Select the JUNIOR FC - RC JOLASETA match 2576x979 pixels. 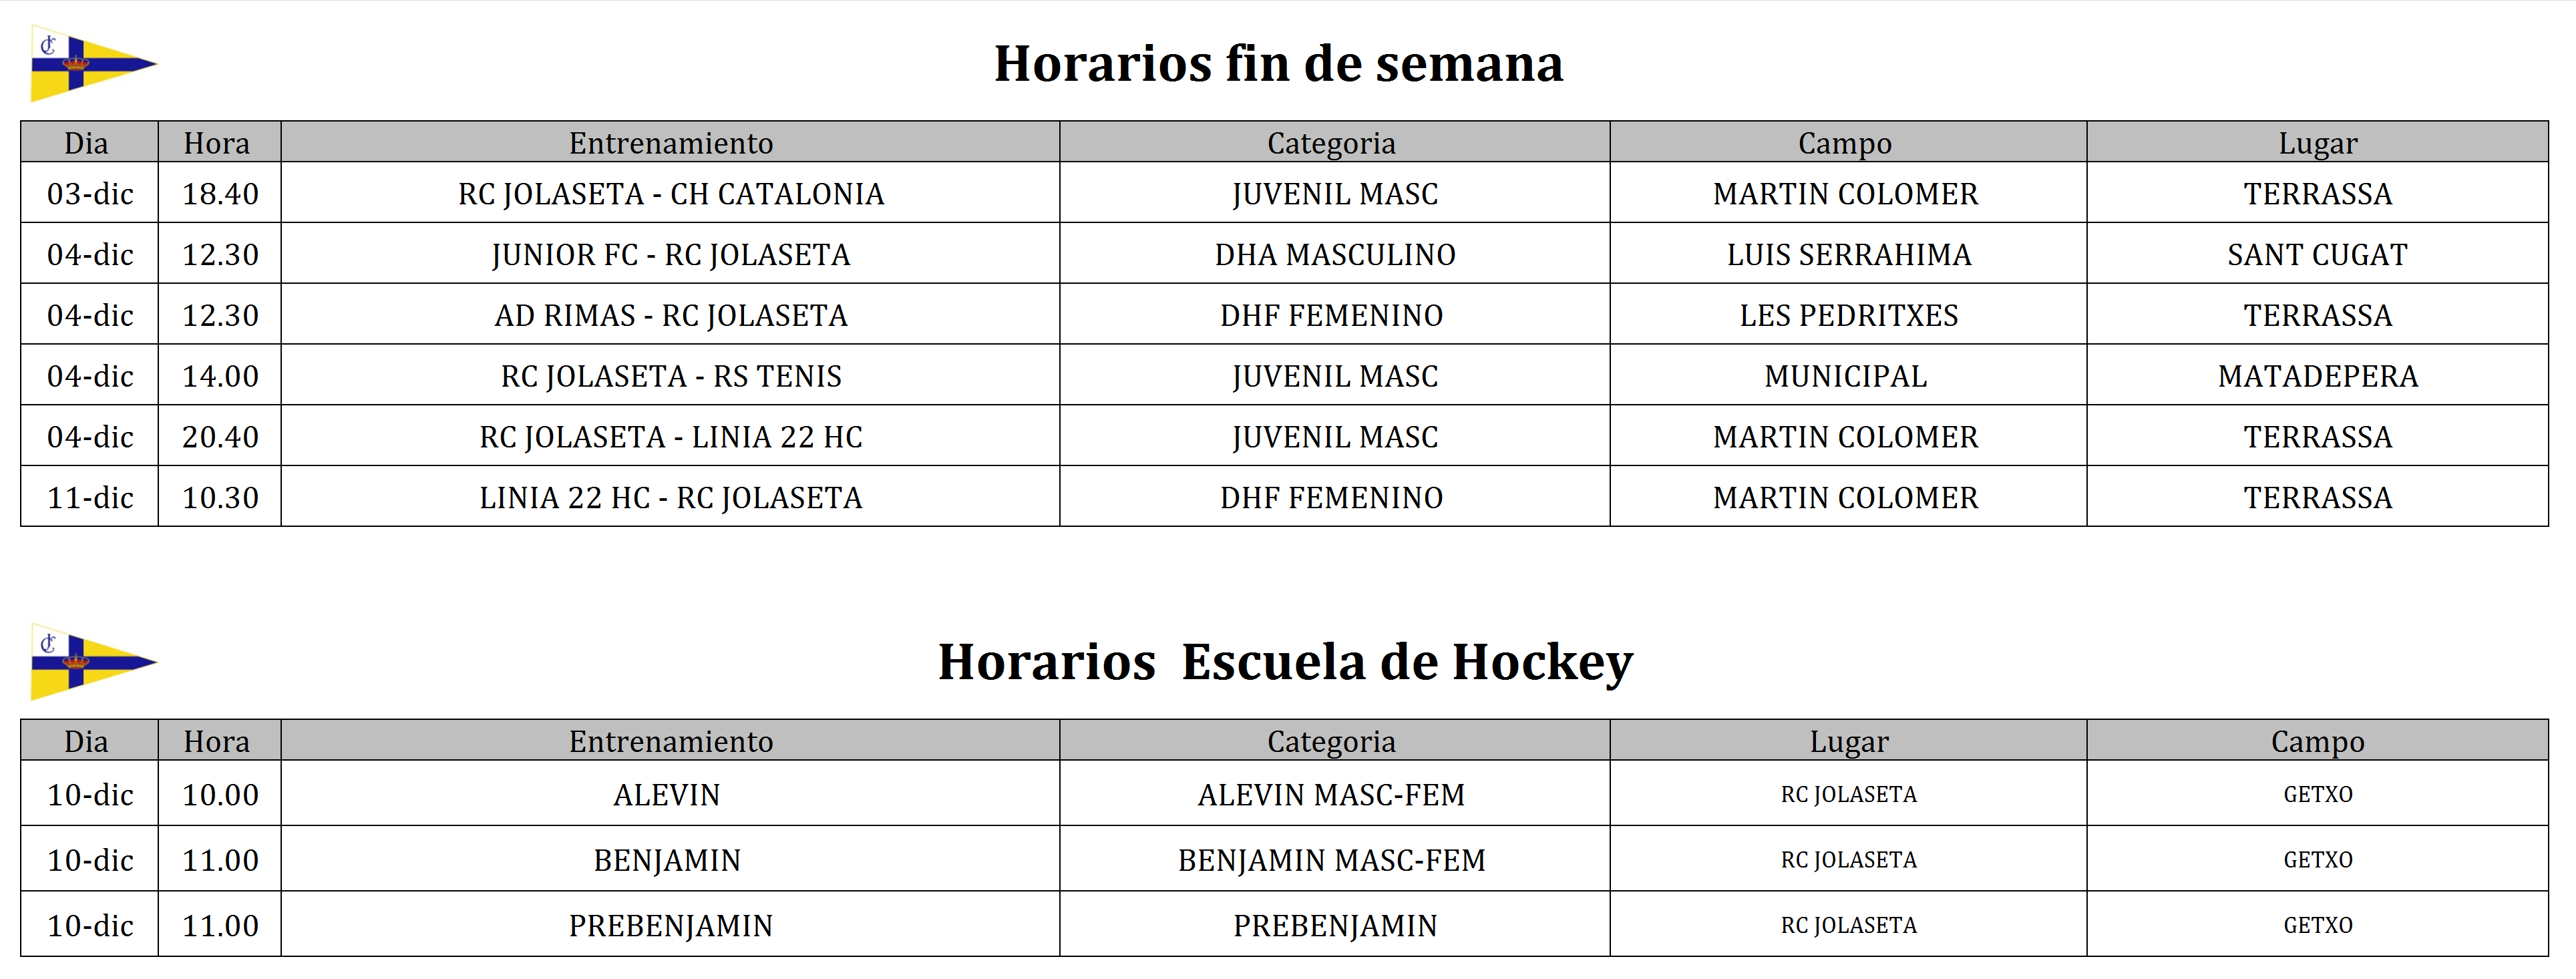[x=671, y=255]
